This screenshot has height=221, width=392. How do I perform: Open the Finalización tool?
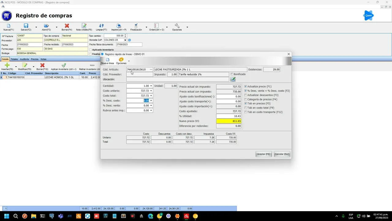(136, 27)
